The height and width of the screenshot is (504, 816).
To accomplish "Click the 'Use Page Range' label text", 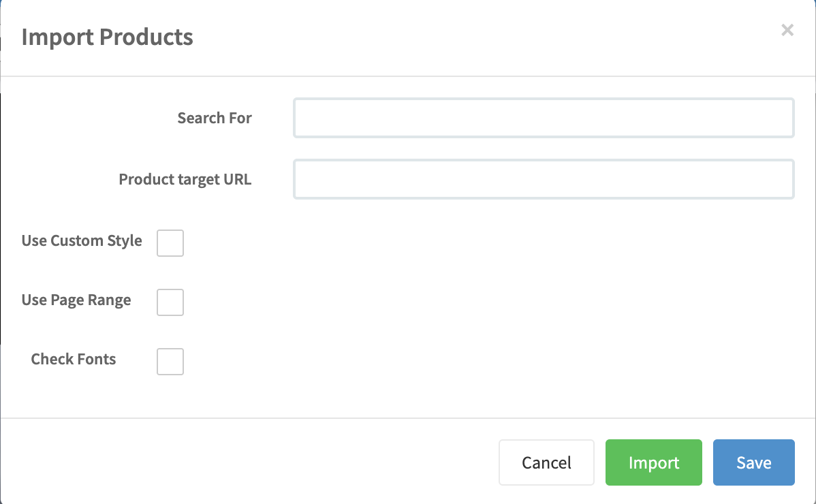I will 76,300.
